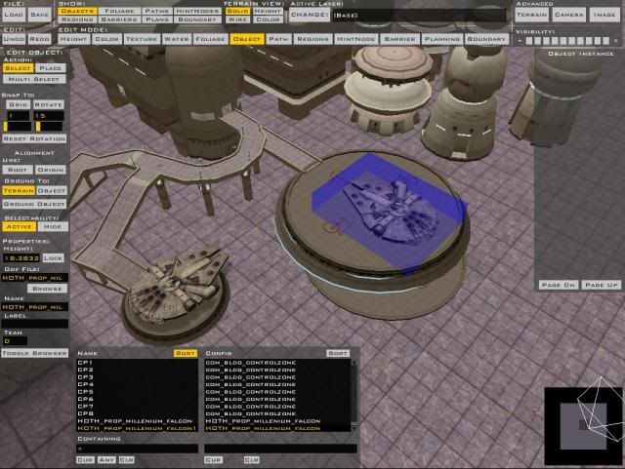
Task: Set alignment to use Root
Action: (18, 170)
